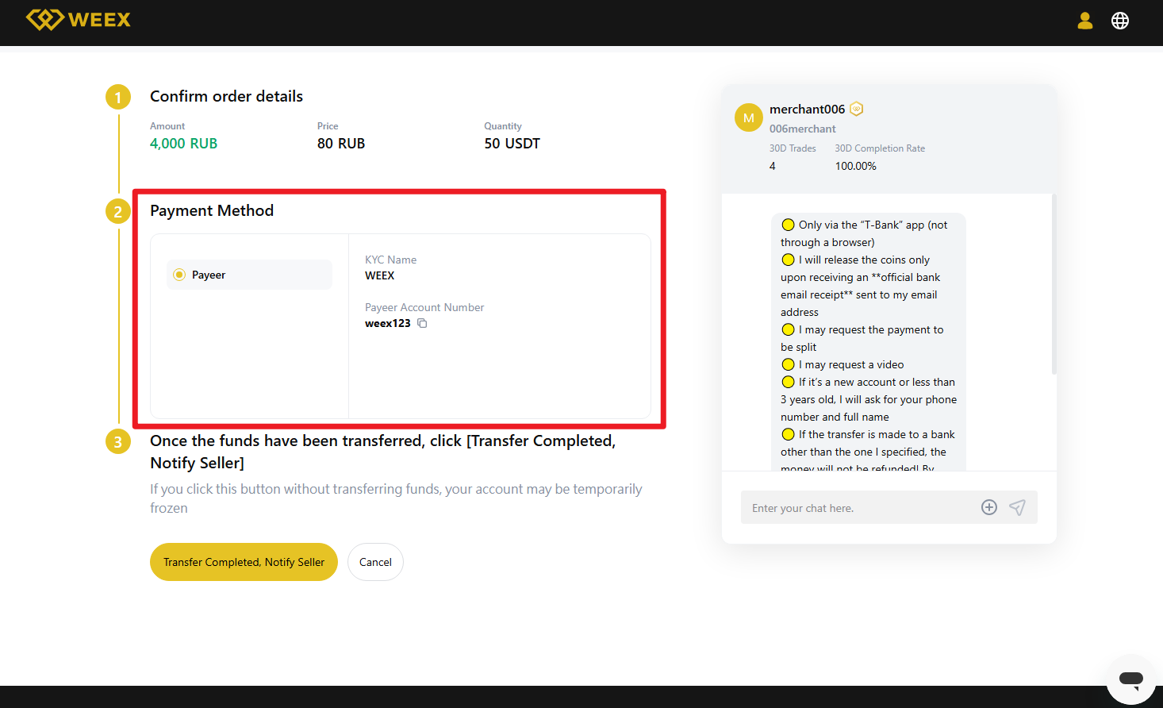Click step 1 circle marker
Screen dimensions: 1163x708
(x=118, y=97)
